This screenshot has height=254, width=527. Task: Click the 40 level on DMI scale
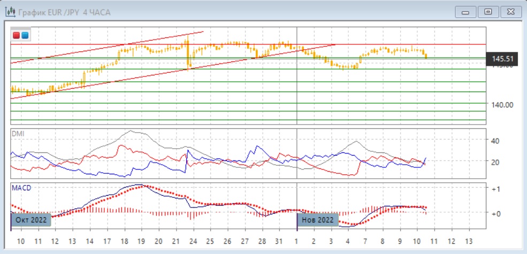point(495,141)
